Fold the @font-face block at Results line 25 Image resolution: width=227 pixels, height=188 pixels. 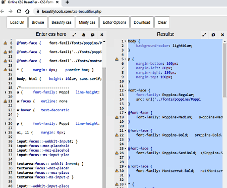click(x=126, y=149)
